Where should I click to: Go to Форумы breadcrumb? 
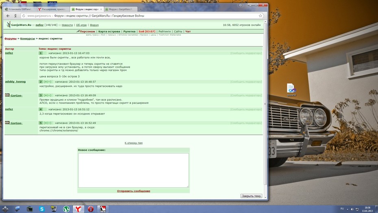(11, 38)
